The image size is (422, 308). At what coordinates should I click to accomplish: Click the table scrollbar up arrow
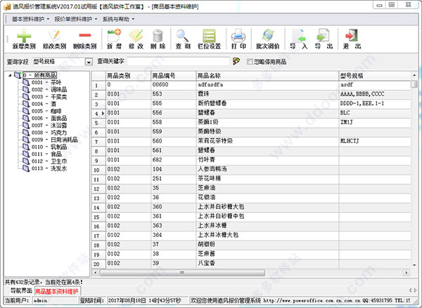(414, 75)
